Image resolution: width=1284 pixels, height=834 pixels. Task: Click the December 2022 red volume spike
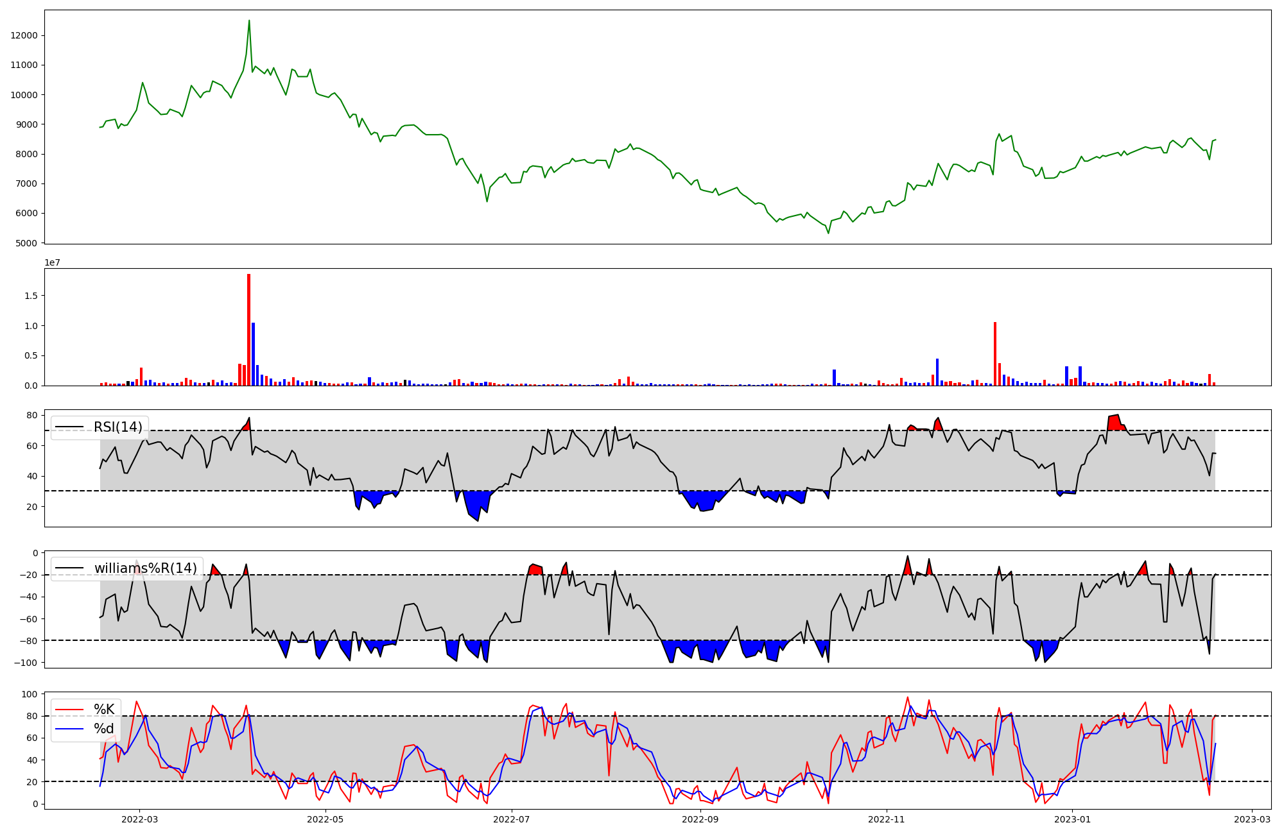click(995, 353)
